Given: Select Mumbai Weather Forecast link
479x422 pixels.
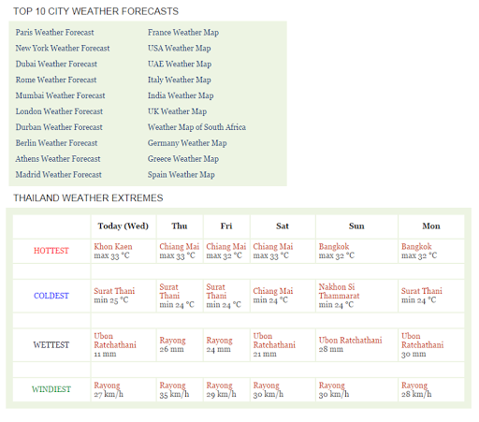Looking at the screenshot, I should tap(60, 95).
